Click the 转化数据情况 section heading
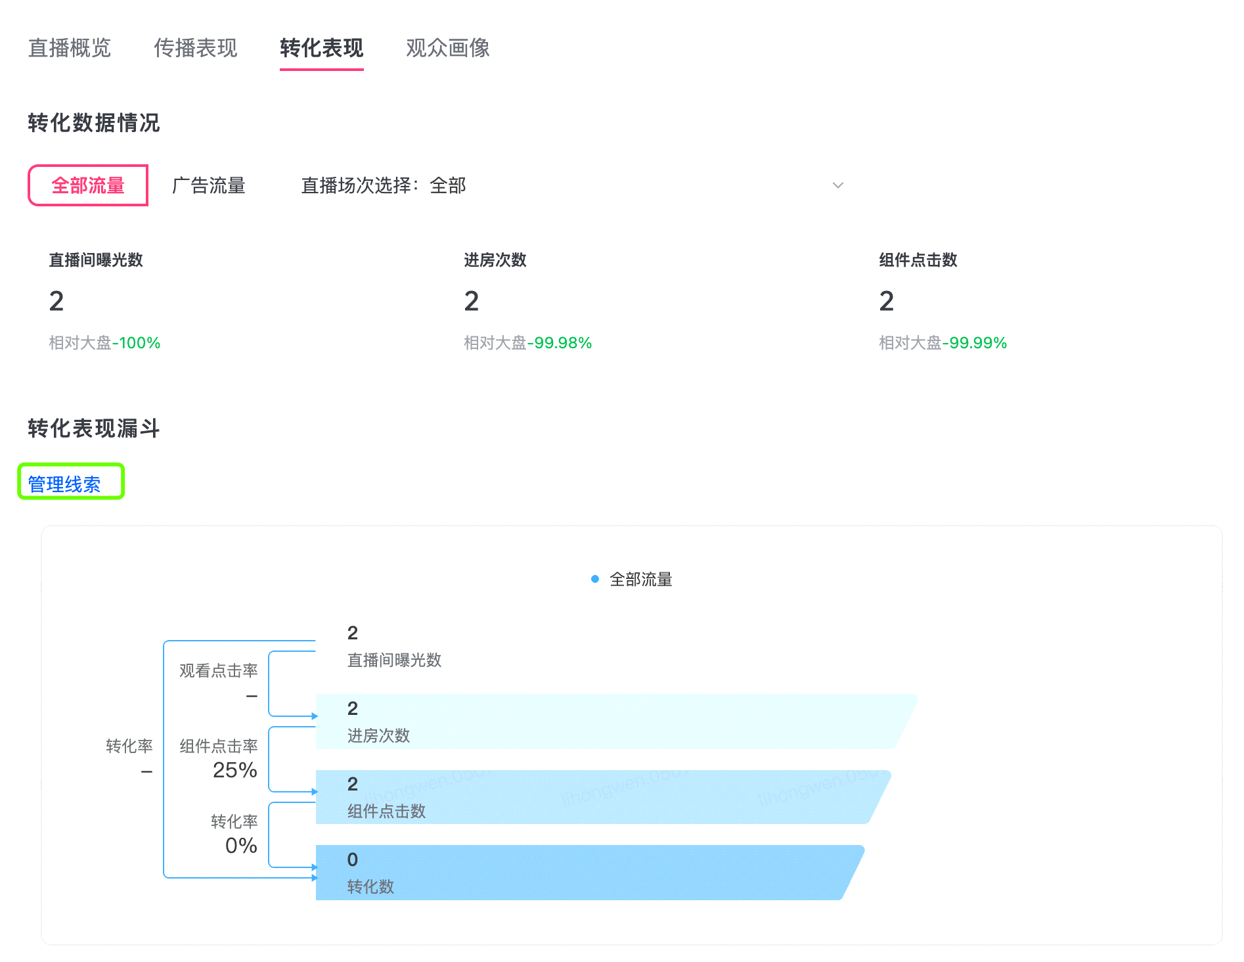1244x962 pixels. click(x=94, y=123)
